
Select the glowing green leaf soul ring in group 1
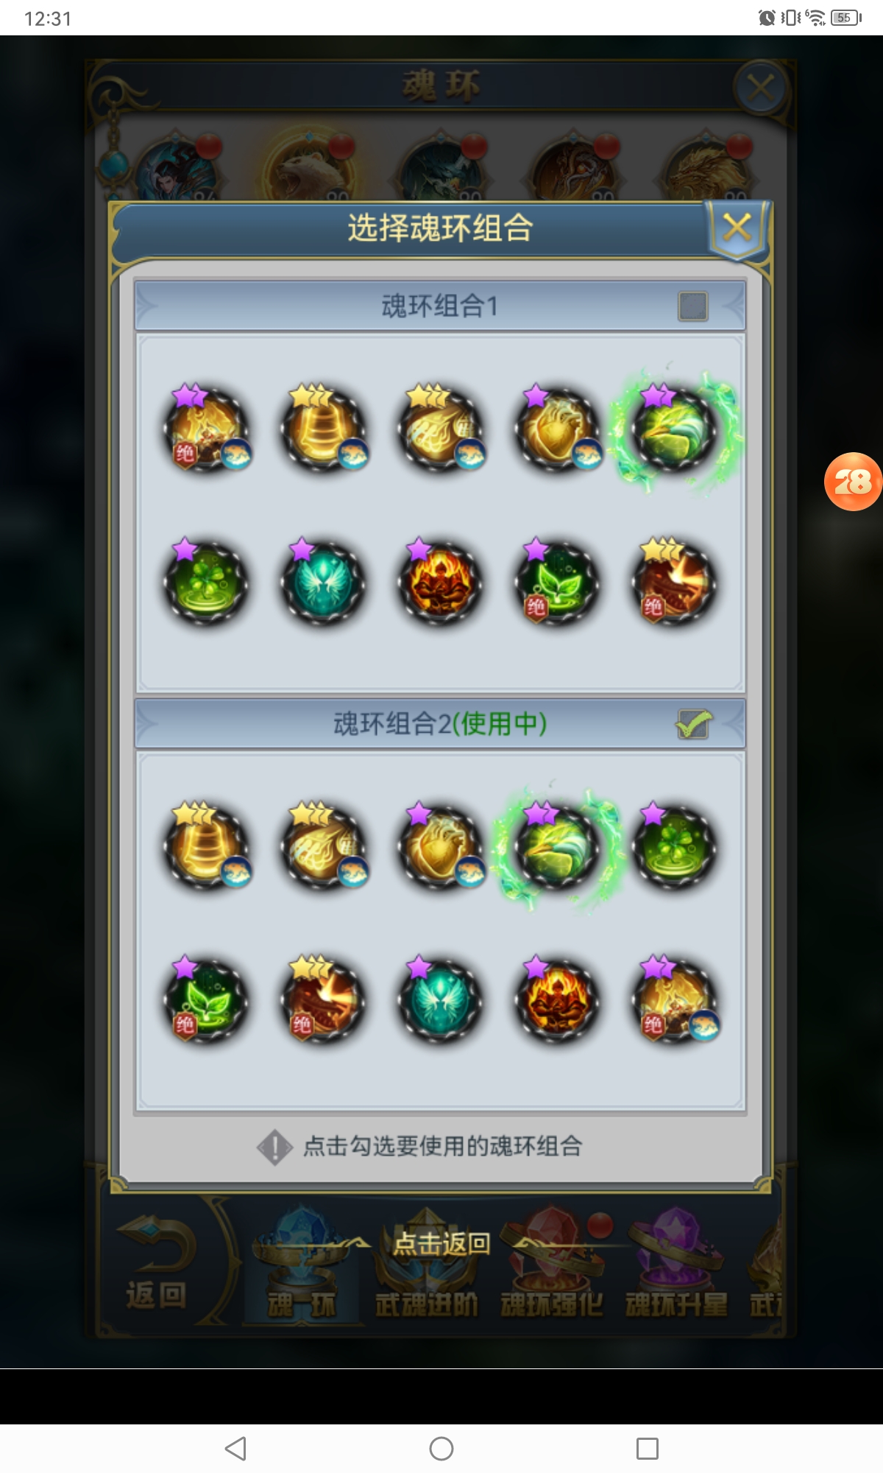(674, 430)
